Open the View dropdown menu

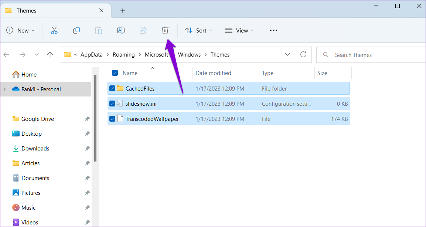point(239,30)
